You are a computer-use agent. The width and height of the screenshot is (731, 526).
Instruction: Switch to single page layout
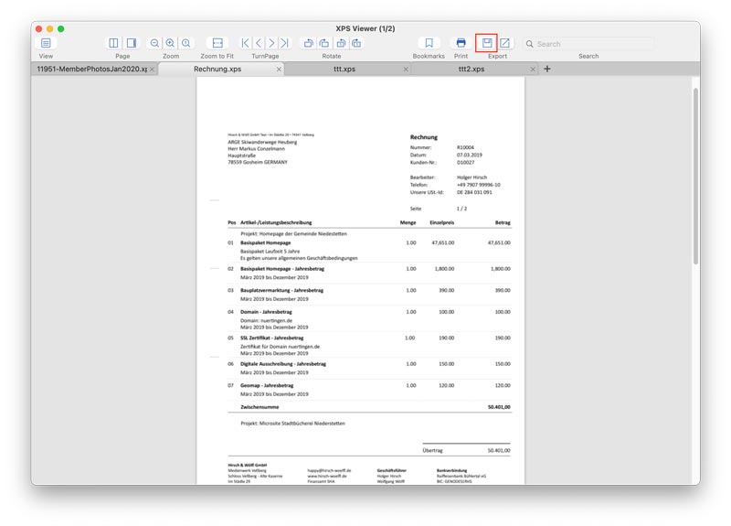113,43
